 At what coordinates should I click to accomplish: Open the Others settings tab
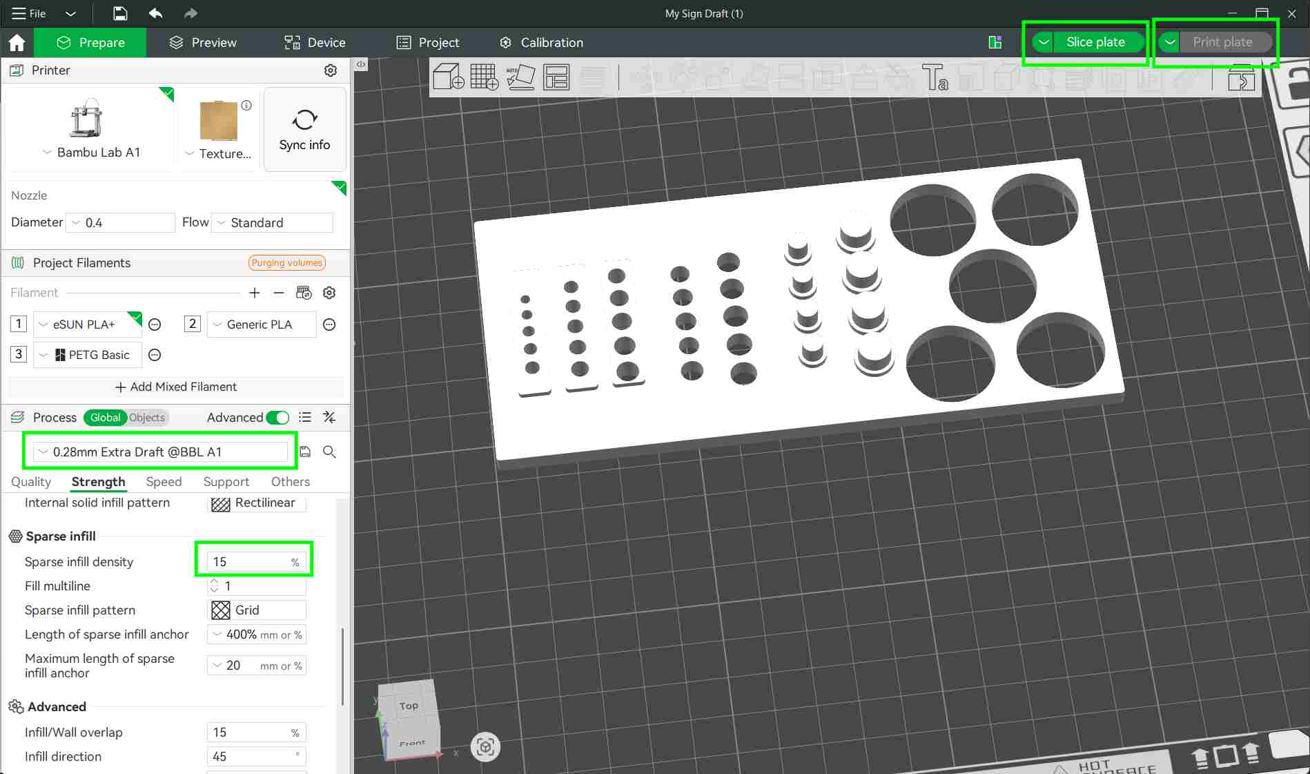291,481
